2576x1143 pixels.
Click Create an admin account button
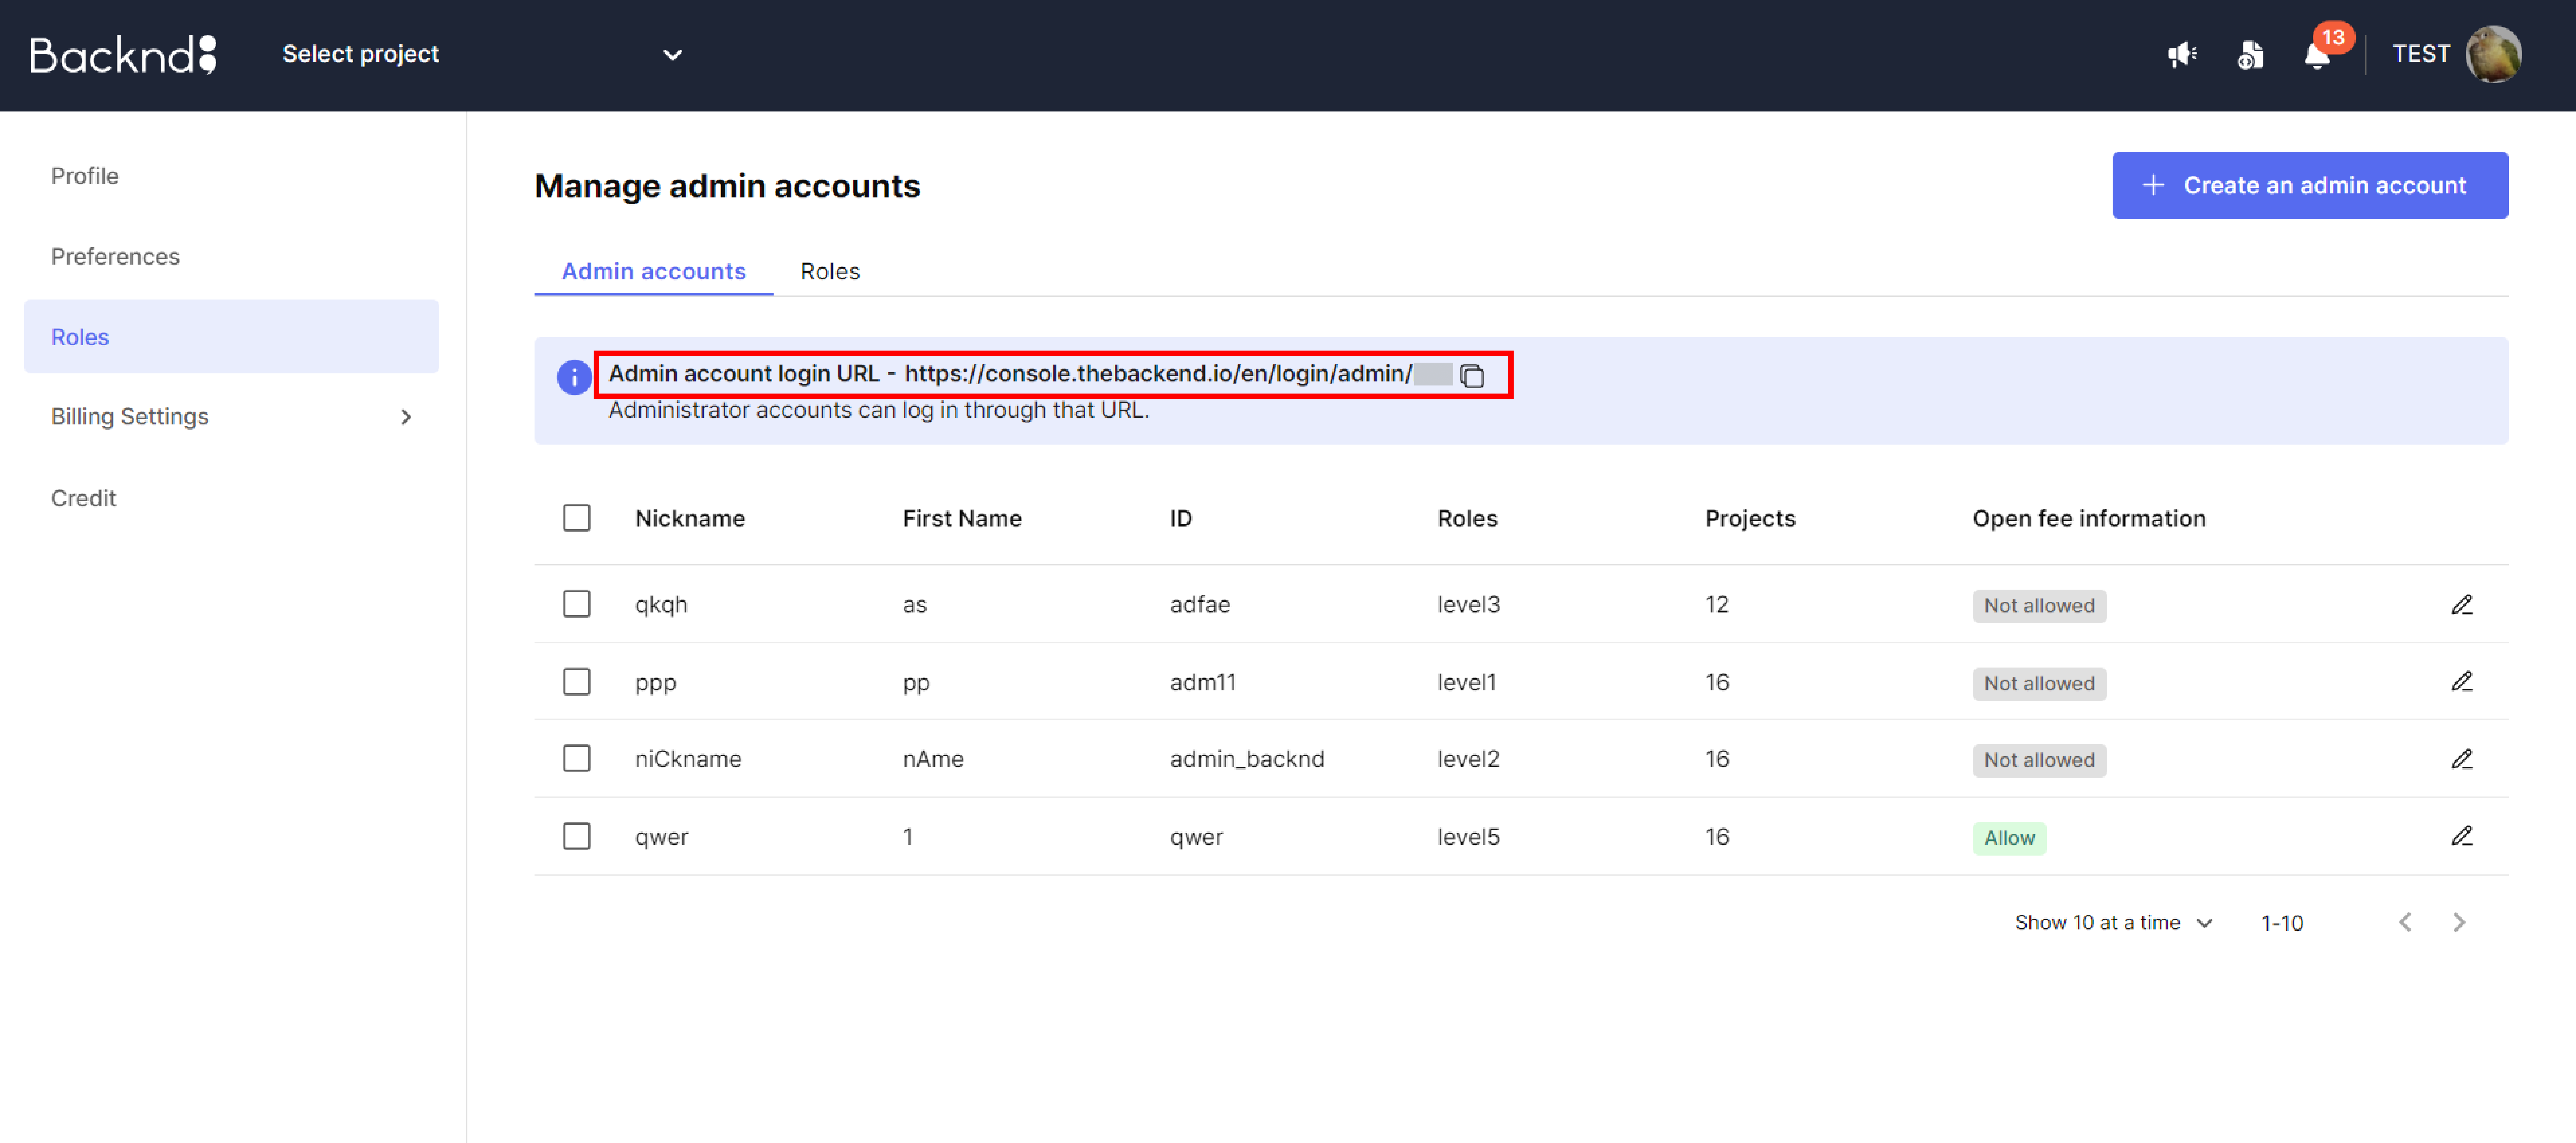(2310, 185)
